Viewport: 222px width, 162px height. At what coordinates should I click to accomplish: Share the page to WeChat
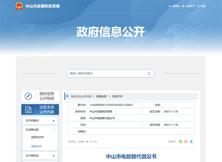[x=181, y=142]
